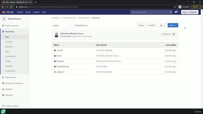Image resolution: width=203 pixels, height=114 pixels.
Task: Click the Project overview home icon
Action: pos(3,26)
